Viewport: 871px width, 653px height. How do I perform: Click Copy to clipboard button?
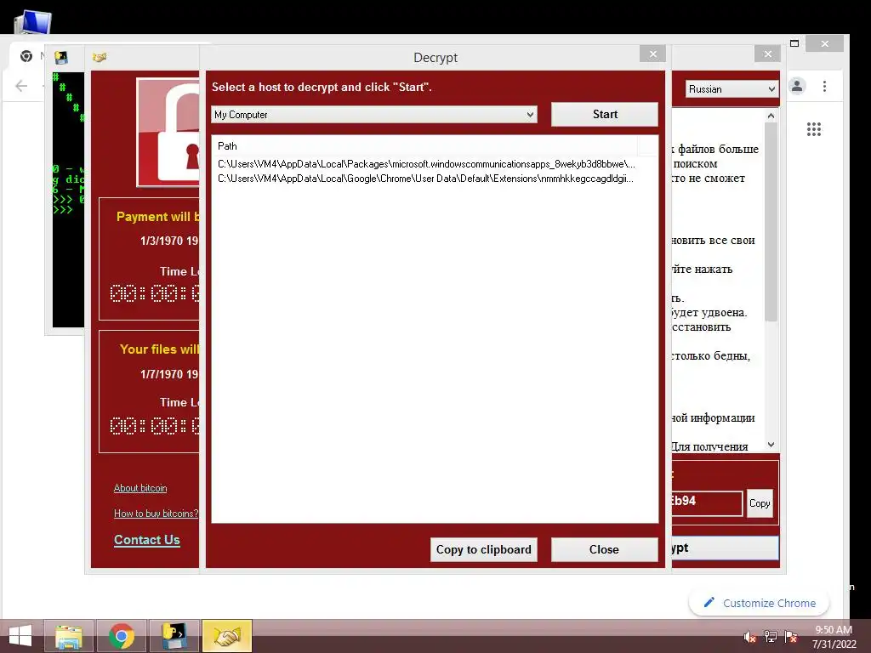[x=483, y=549]
